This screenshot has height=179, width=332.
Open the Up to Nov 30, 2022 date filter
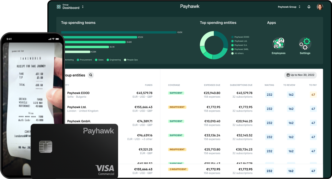301,75
